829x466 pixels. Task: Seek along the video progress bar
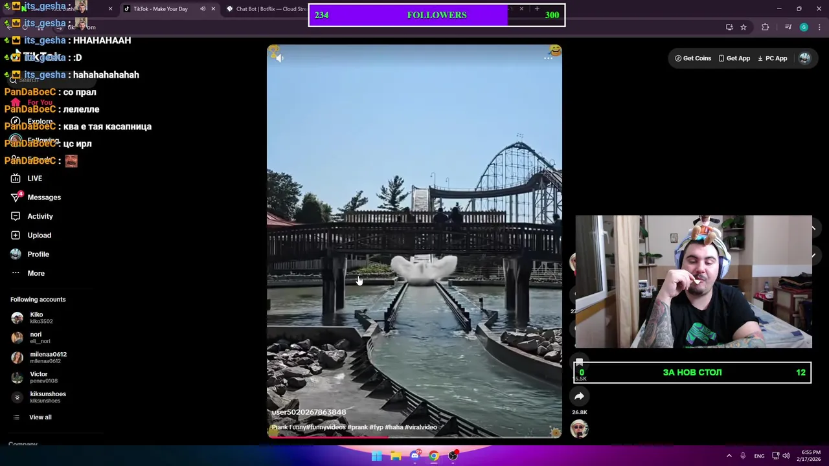(x=414, y=438)
